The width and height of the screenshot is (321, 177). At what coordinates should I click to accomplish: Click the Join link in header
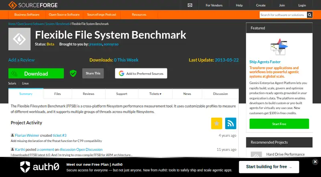coord(282,5)
